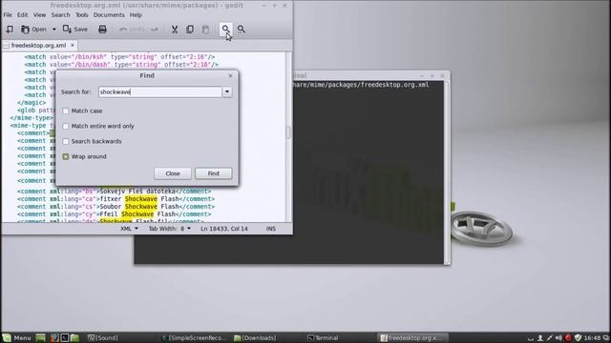This screenshot has height=343, width=611.
Task: Click the volume speaker tray icon
Action: [x=558, y=338]
